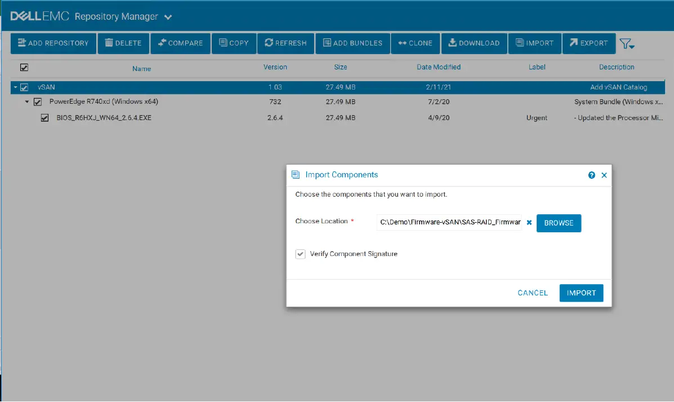Select the PowerEdge R740xd (Windows x64) row
The height and width of the screenshot is (402, 674).
click(x=104, y=102)
